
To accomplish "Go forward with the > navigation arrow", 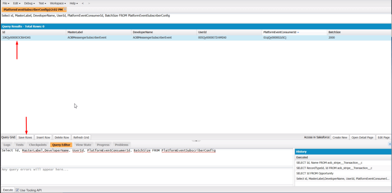I will [89, 3].
